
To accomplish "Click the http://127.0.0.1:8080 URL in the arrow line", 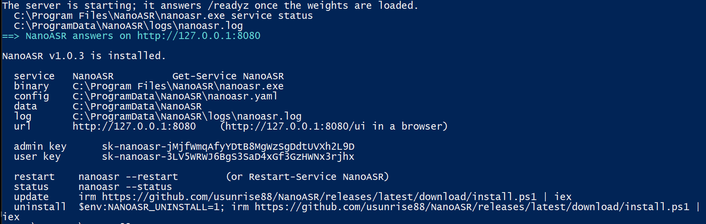I will [x=199, y=36].
